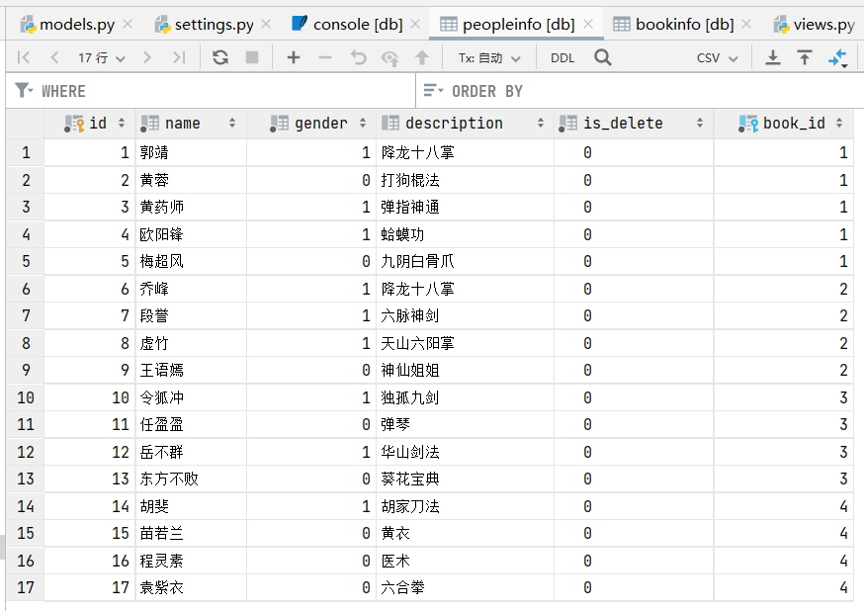This screenshot has width=864, height=611.
Task: Click the import data upload icon
Action: [805, 57]
